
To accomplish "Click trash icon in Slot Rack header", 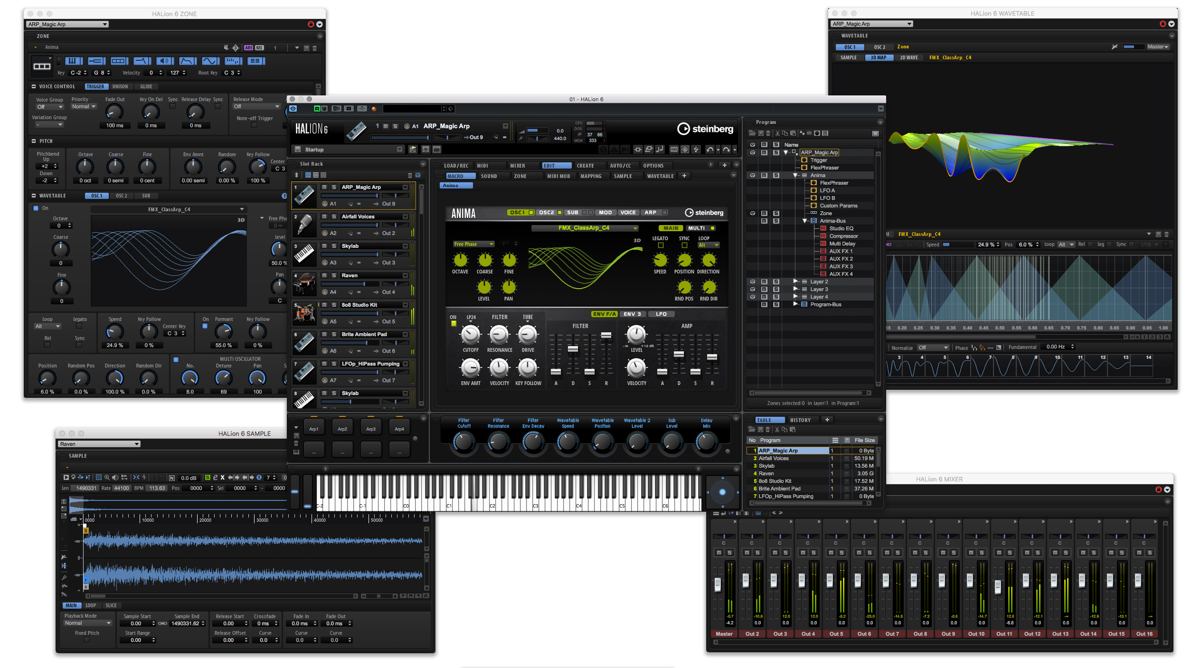I will coord(410,175).
